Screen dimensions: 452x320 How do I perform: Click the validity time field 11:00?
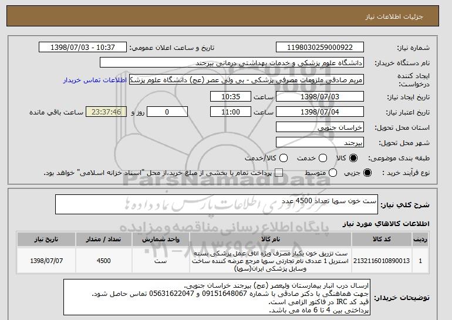pyautogui.click(x=231, y=112)
